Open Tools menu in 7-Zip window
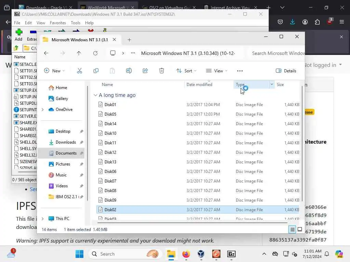The height and width of the screenshot is (262, 350). click(76, 23)
